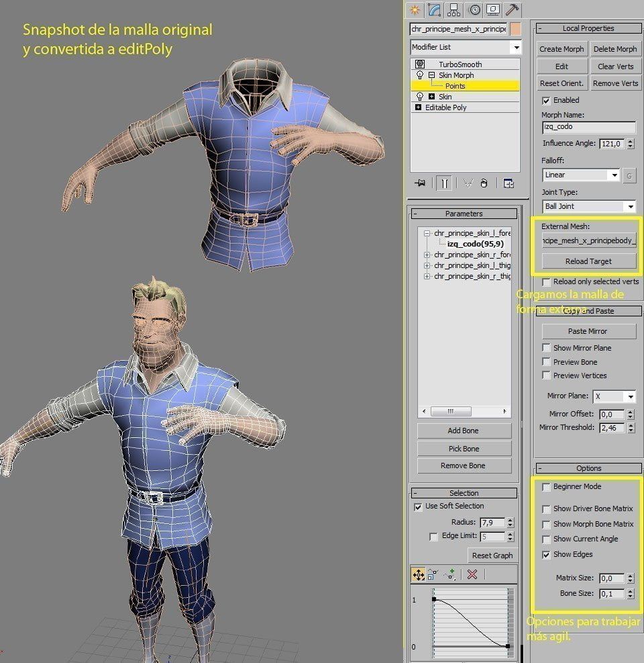Image resolution: width=644 pixels, height=663 pixels.
Task: Toggle the Skin Morph lightbulb
Action: (x=420, y=75)
